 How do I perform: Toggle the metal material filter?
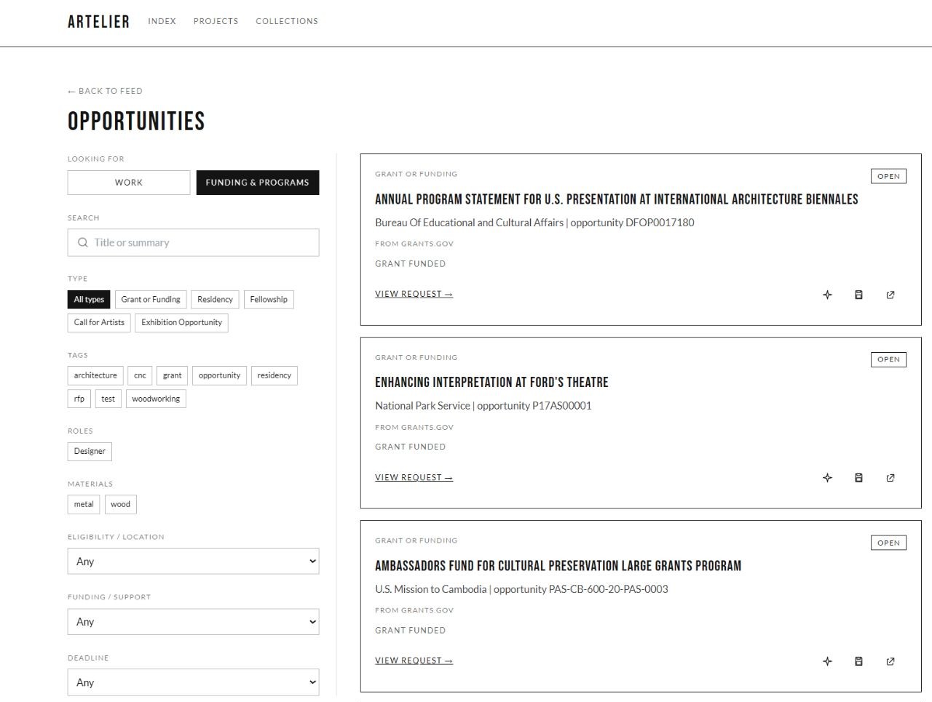pyautogui.click(x=84, y=505)
